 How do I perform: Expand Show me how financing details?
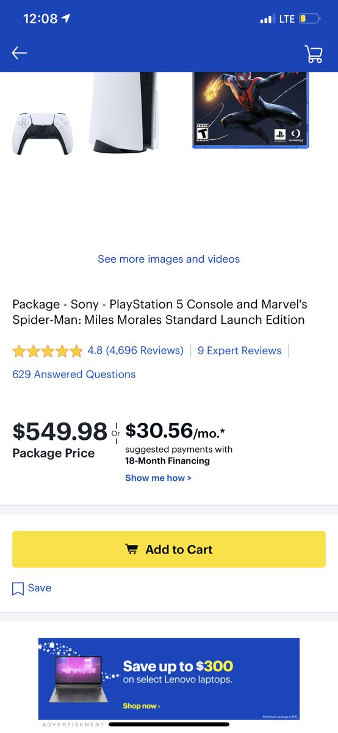(158, 478)
